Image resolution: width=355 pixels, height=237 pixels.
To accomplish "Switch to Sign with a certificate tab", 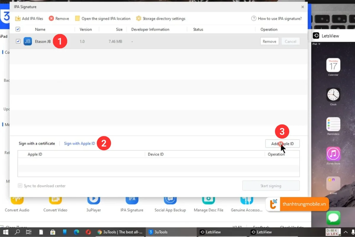I will [x=37, y=143].
